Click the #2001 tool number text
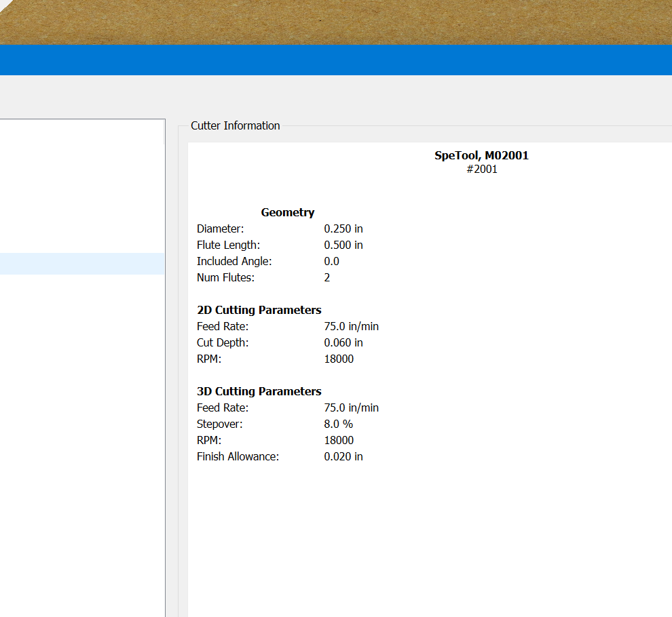Screen dimensions: 672x617 point(481,170)
